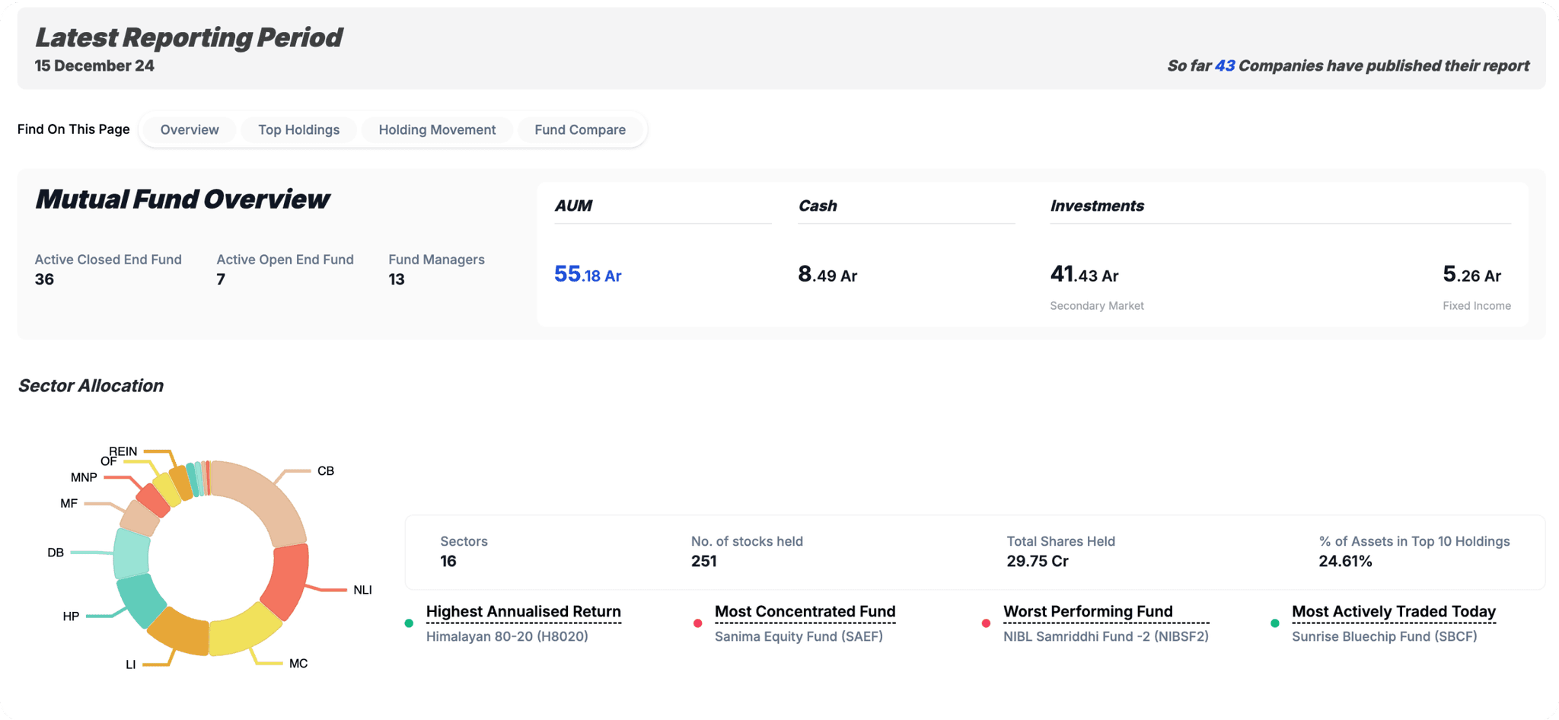Open the Overview tab

[190, 129]
